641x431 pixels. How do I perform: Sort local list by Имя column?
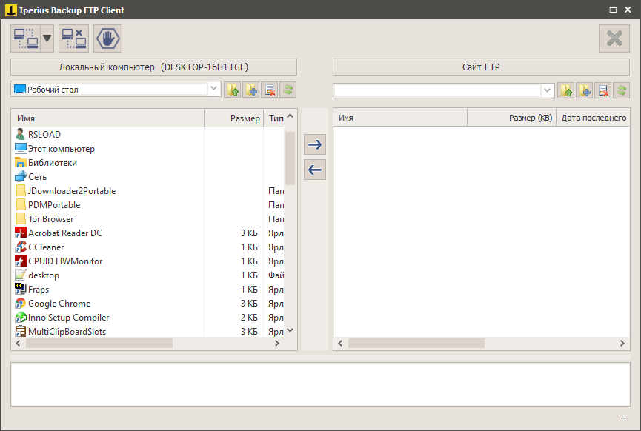pos(108,118)
